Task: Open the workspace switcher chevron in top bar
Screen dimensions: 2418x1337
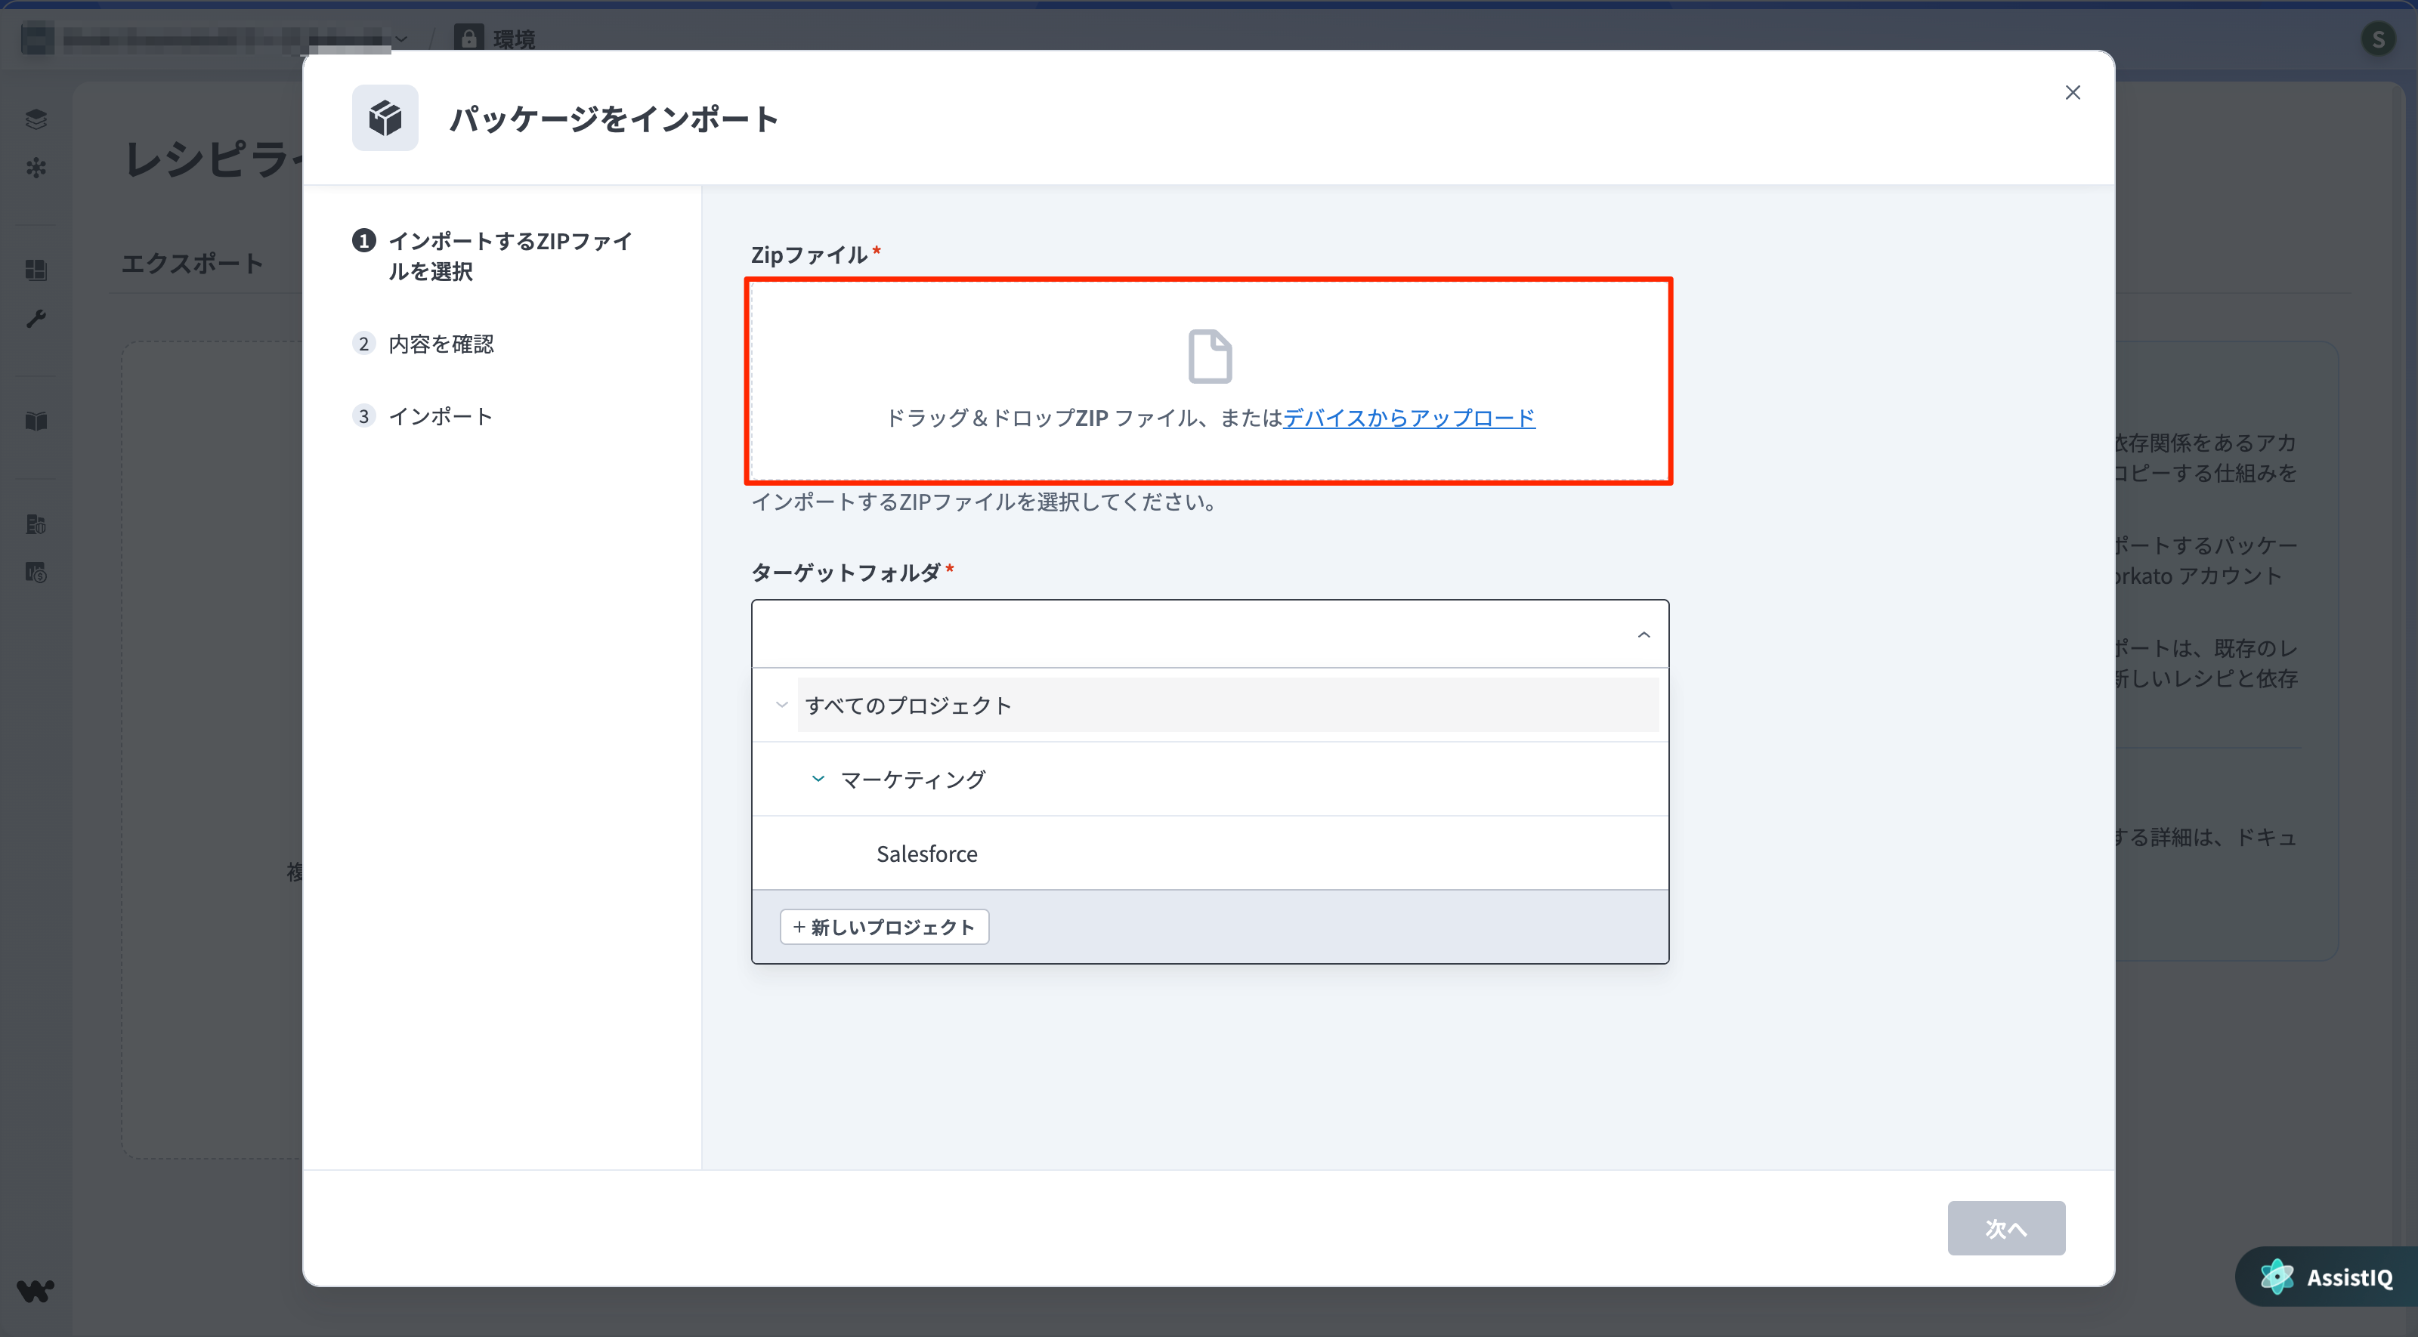Action: coord(402,39)
